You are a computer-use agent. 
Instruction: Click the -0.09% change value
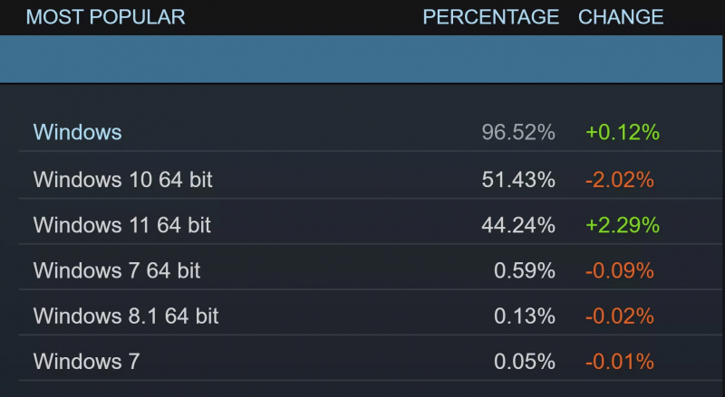click(620, 270)
